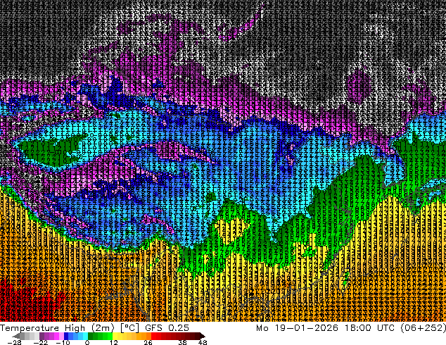Click the '12' legend value
Screen dimensions: 446x345
114,342
